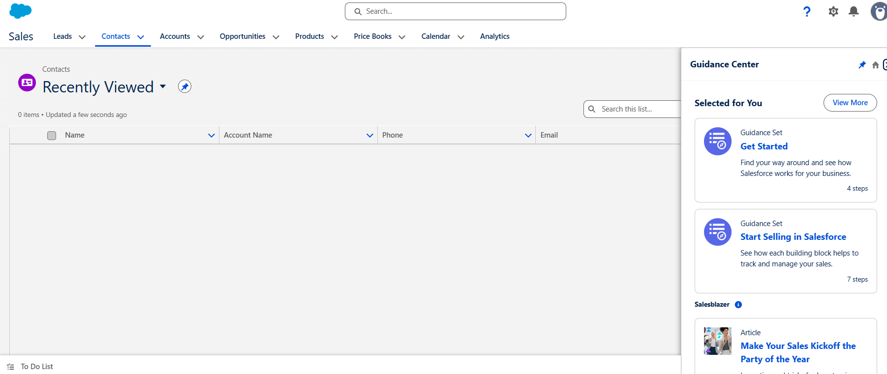Viewport: 887px width, 374px height.
Task: Click the Guidance Center home icon
Action: click(875, 65)
